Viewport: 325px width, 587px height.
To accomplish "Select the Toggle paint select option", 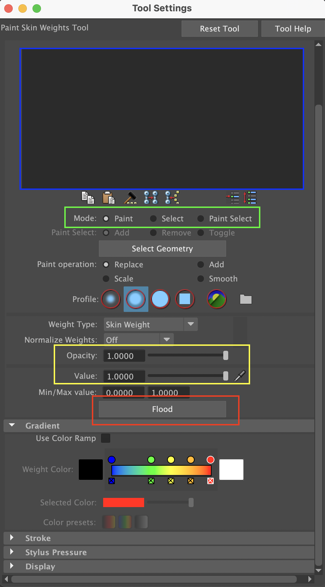I will pos(201,233).
